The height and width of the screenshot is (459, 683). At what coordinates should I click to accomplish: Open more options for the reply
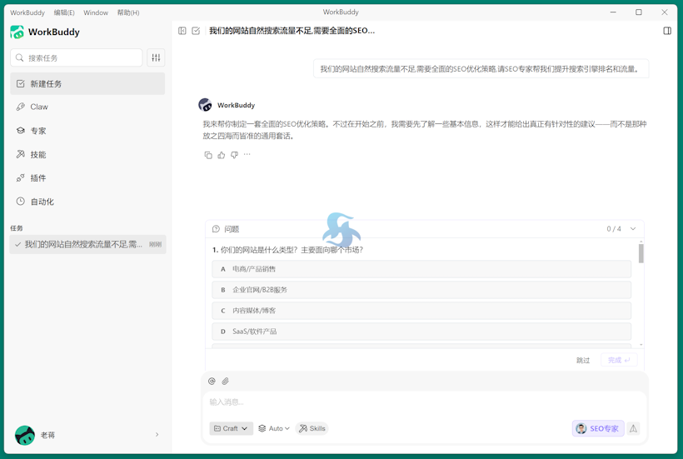point(247,154)
